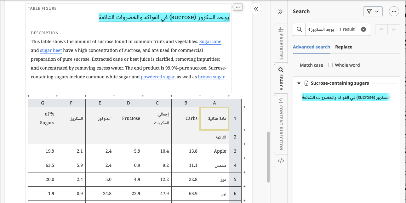Open the powdered sugar link
This screenshot has width=406, height=203.
[157, 77]
